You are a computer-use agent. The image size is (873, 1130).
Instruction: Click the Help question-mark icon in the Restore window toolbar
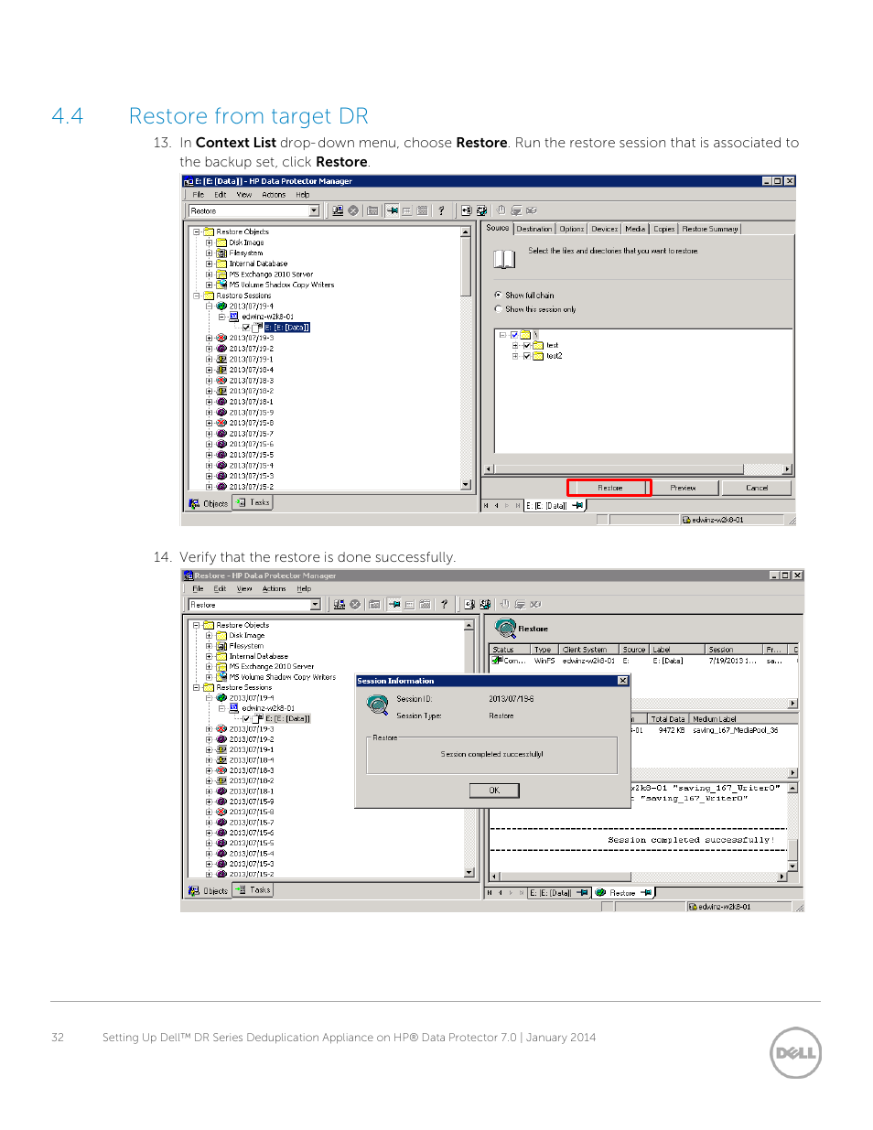[x=444, y=604]
